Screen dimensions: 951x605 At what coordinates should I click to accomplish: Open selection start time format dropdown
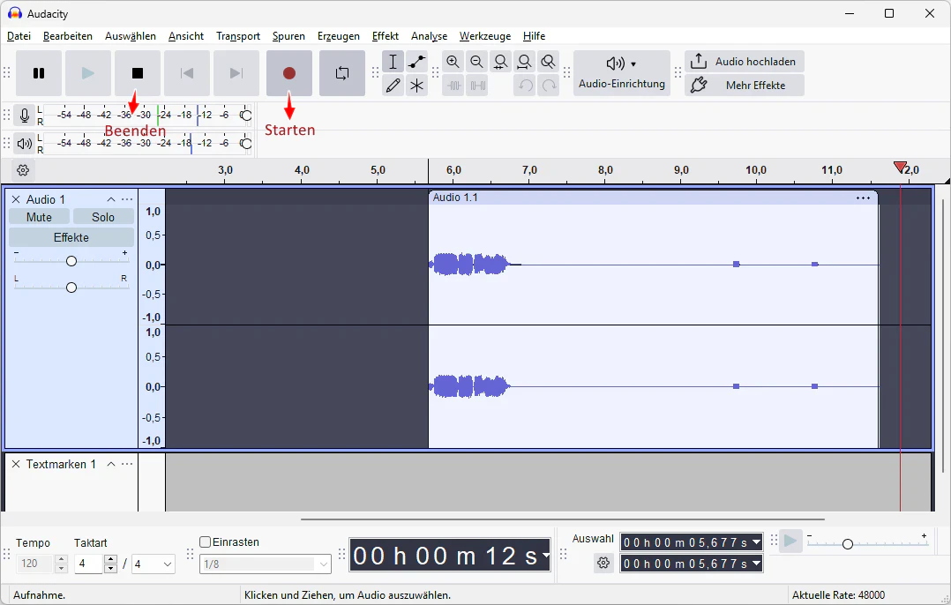pos(756,542)
